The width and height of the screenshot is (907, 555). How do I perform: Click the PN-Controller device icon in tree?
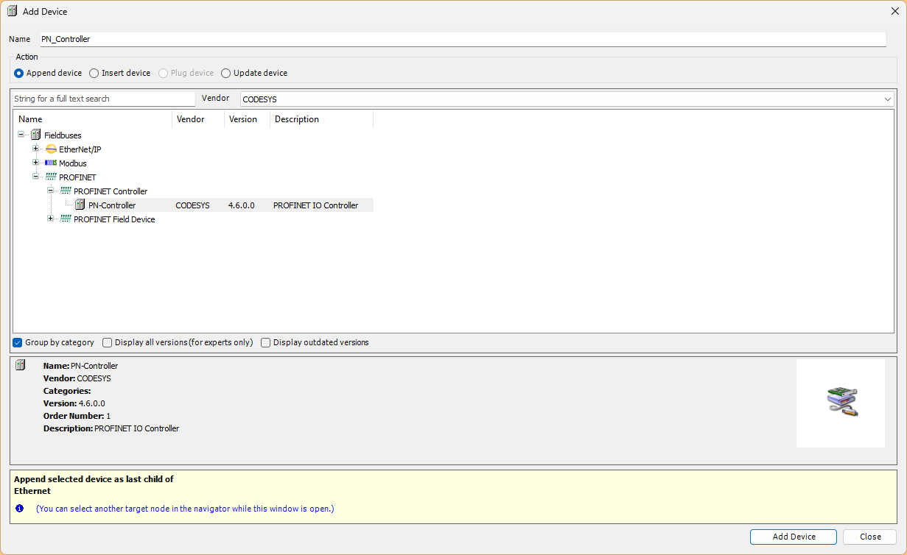point(80,205)
